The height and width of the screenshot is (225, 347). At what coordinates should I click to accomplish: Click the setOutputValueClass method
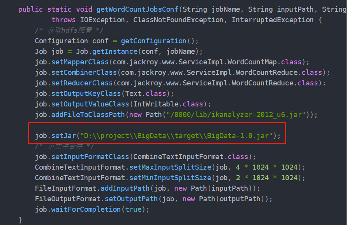pos(90,104)
